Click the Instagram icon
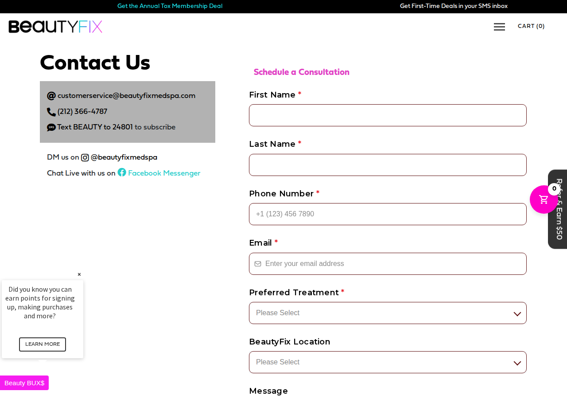The height and width of the screenshot is (399, 567). [85, 157]
